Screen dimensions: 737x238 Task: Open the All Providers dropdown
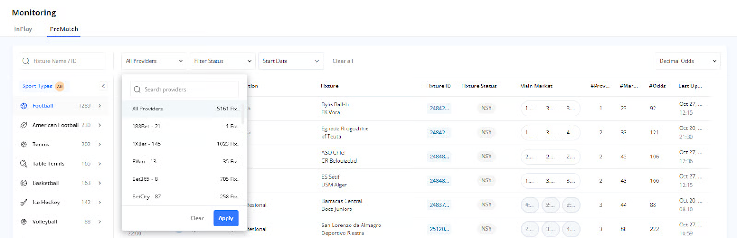coord(154,61)
